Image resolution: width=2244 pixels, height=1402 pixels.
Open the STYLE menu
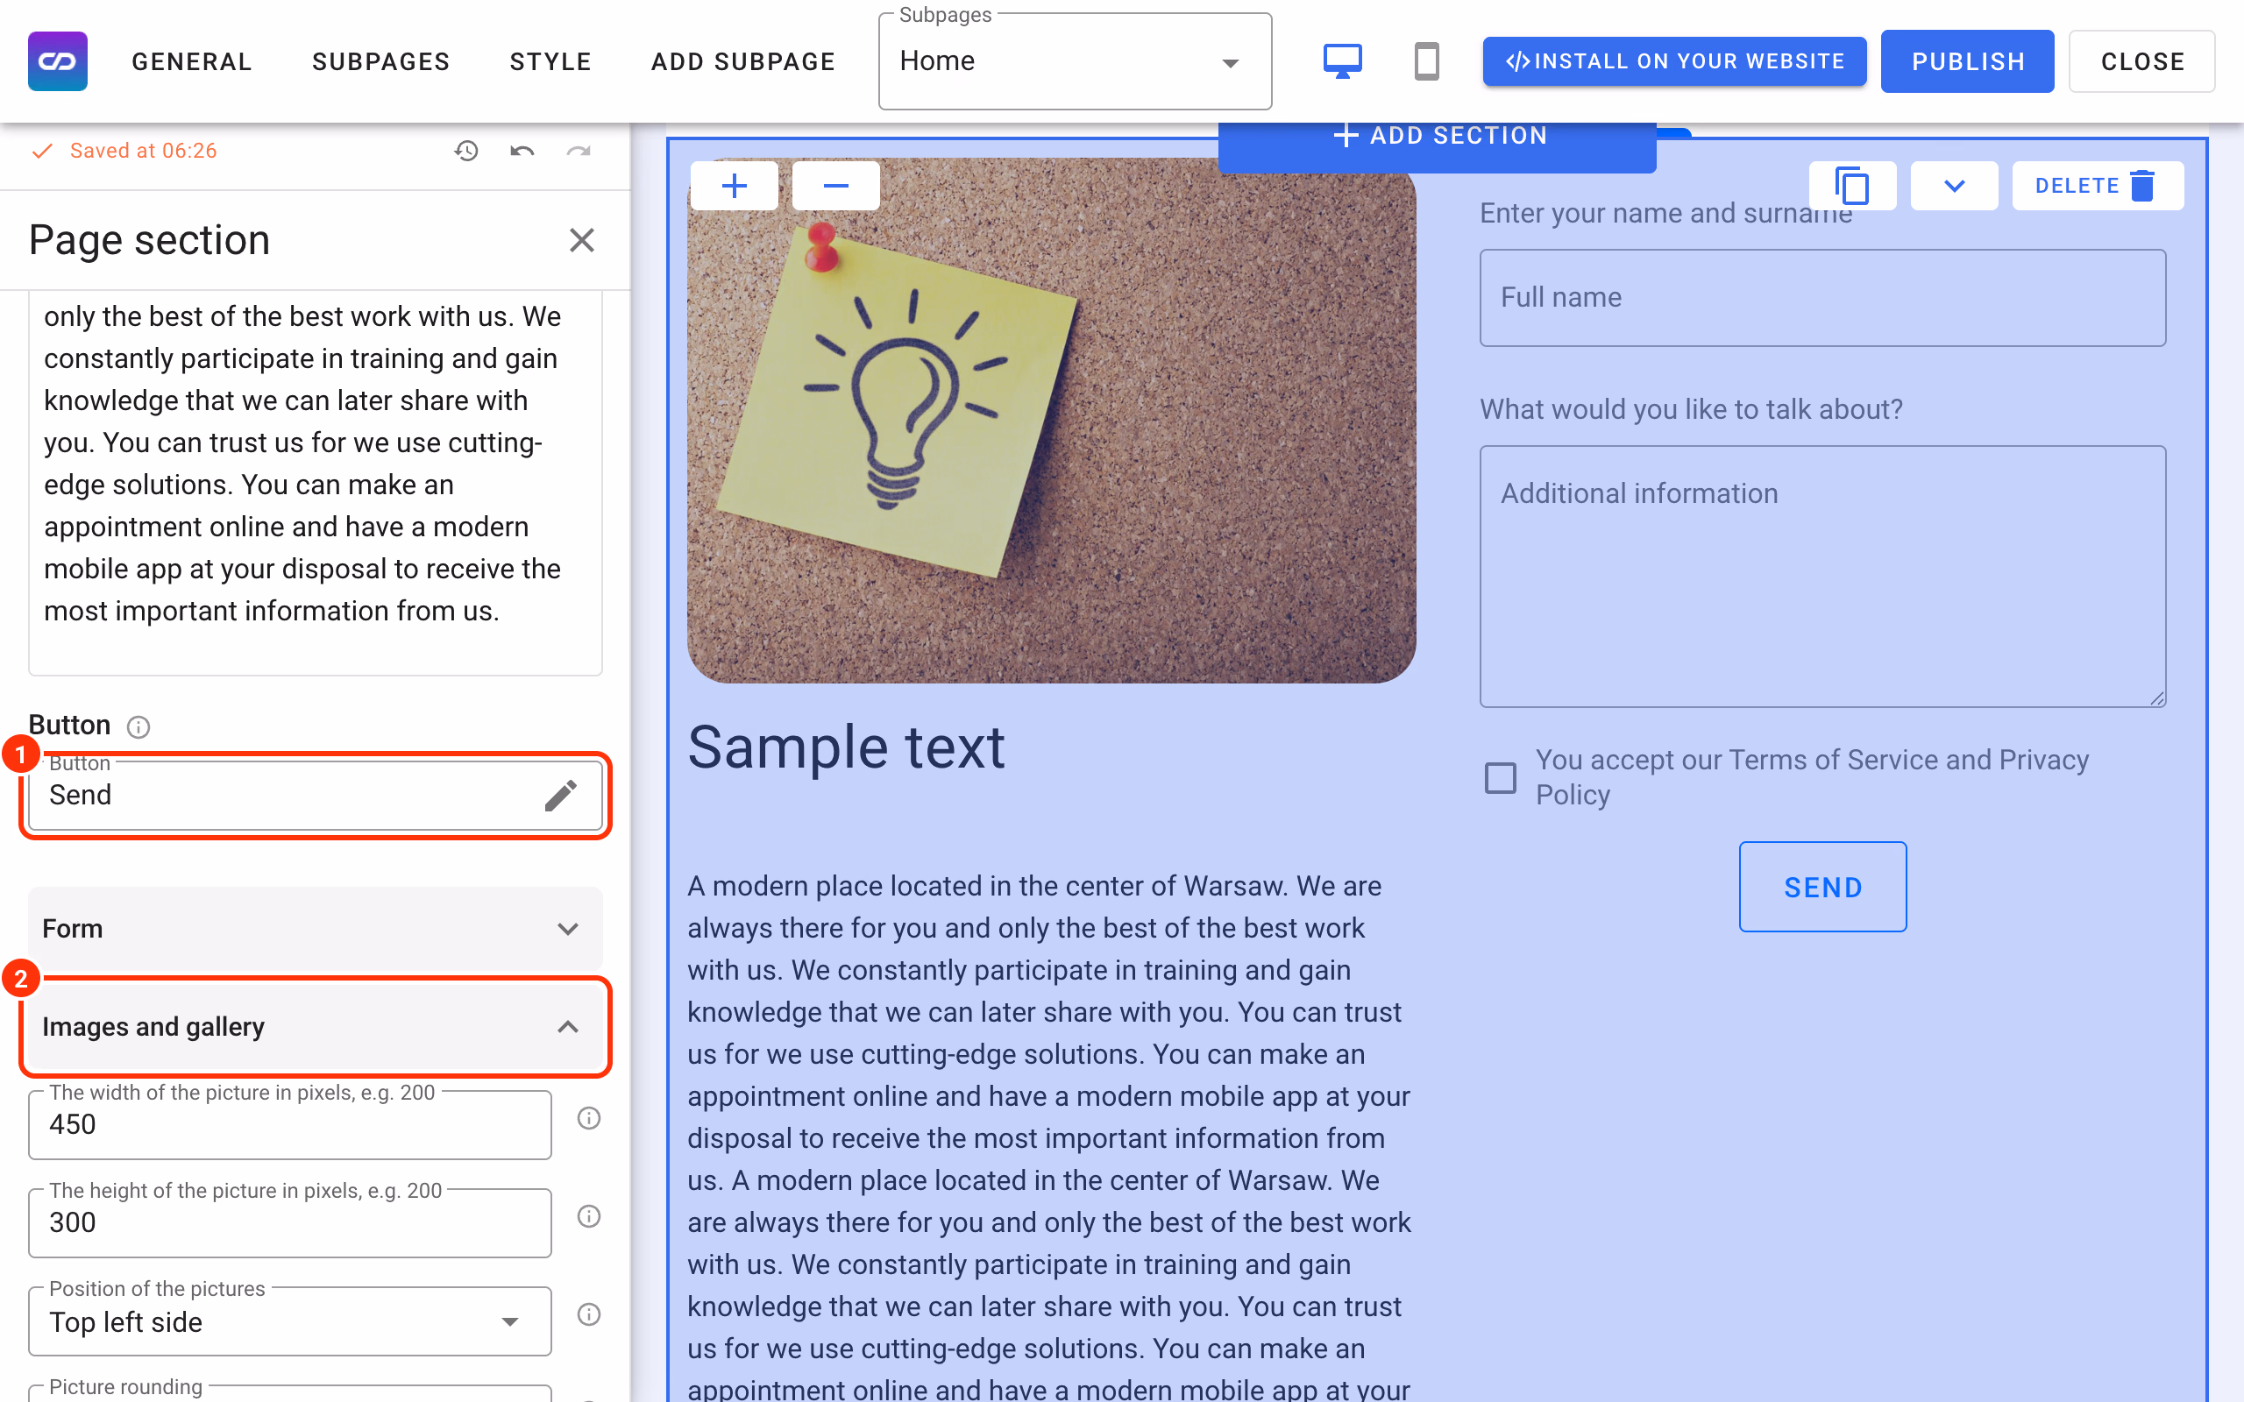(550, 62)
